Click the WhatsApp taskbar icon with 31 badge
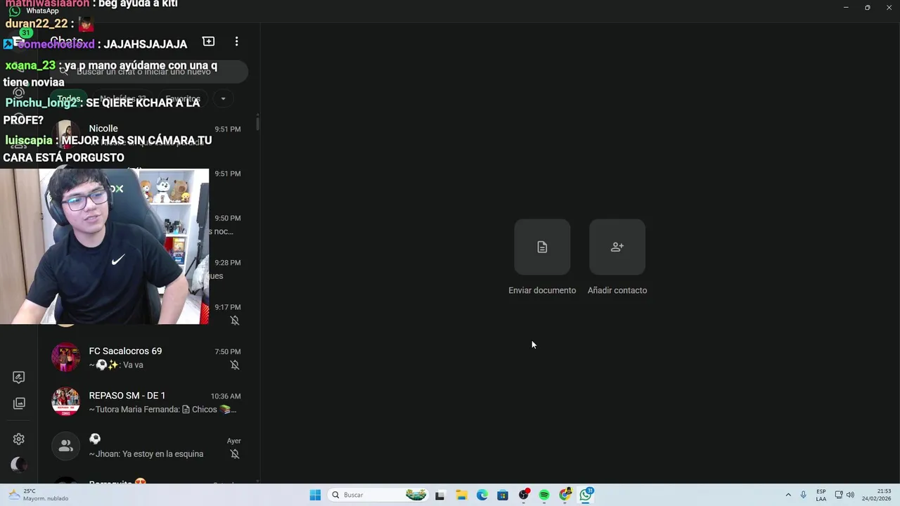900x506 pixels. 586,495
